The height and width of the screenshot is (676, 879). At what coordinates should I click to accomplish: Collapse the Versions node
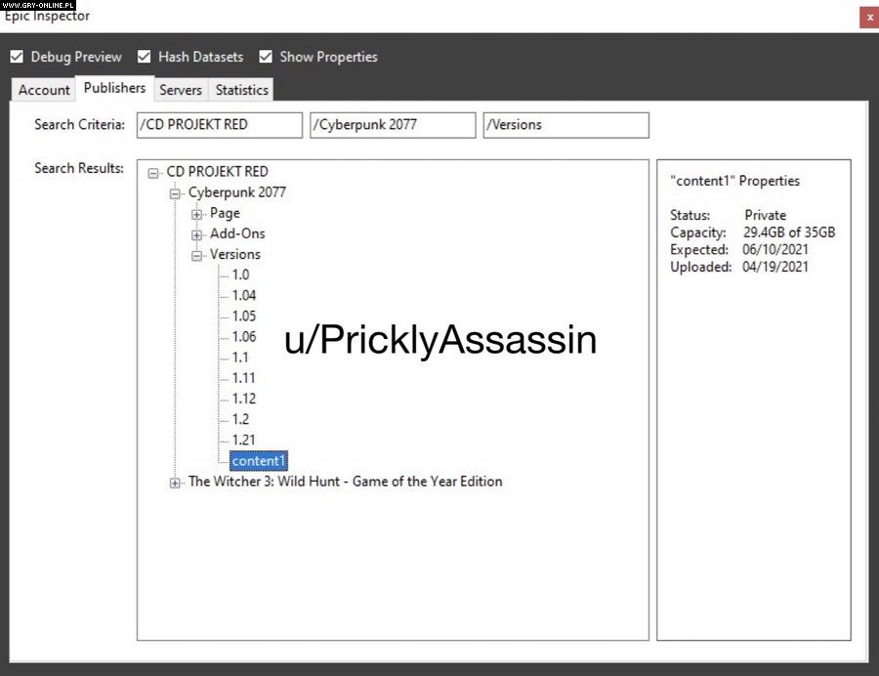(196, 255)
